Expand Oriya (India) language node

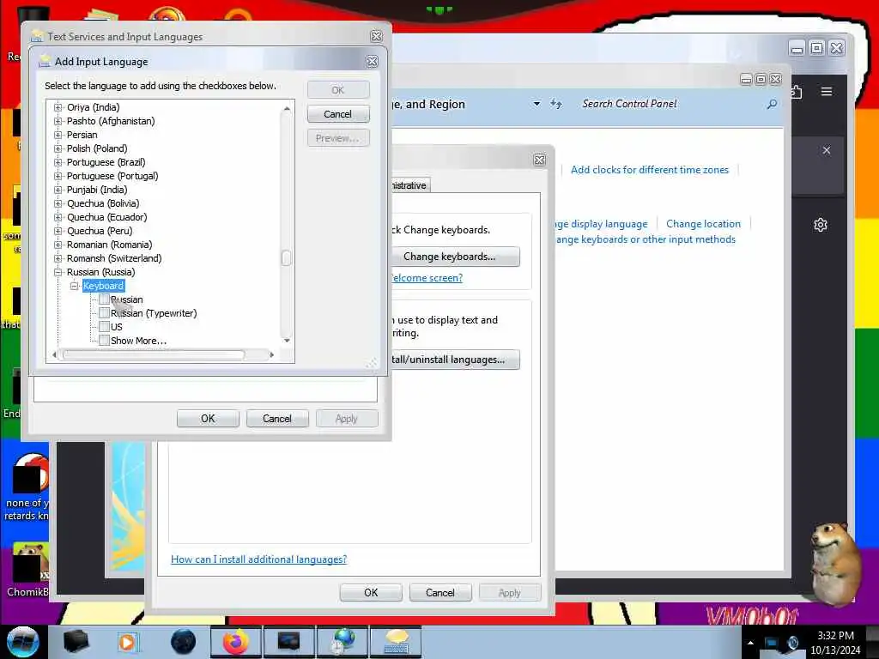tap(58, 107)
